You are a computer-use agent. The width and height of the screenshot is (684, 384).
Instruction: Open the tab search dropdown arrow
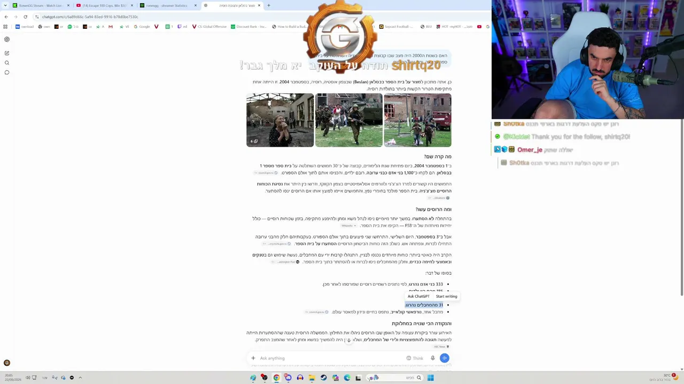click(x=6, y=5)
